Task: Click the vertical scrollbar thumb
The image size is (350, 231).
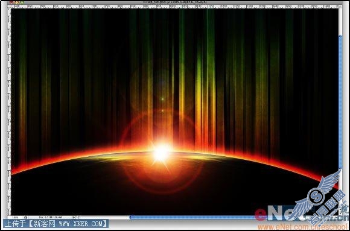Action: pos(340,102)
